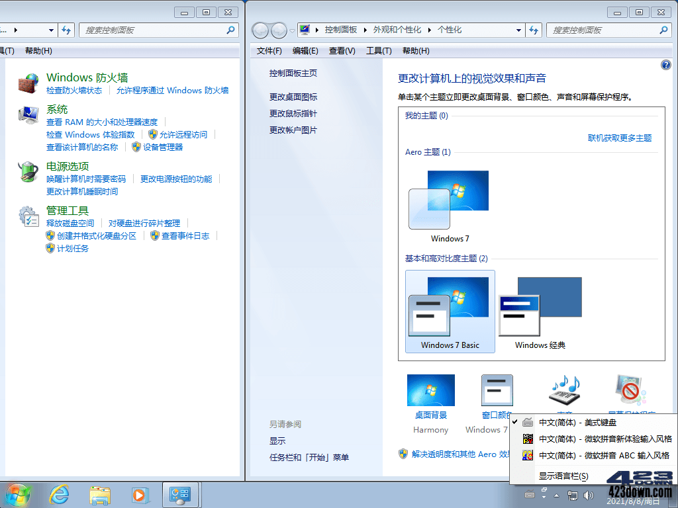Select 微软拼音新体验输入风格 input method
Image resolution: width=678 pixels, height=508 pixels.
tap(593, 439)
